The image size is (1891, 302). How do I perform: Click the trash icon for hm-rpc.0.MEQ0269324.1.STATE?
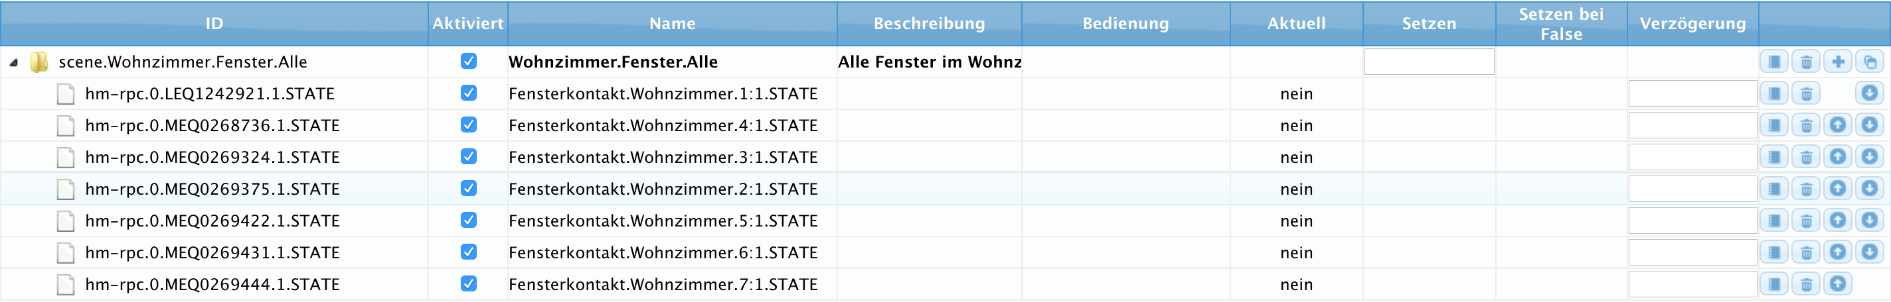click(1806, 158)
